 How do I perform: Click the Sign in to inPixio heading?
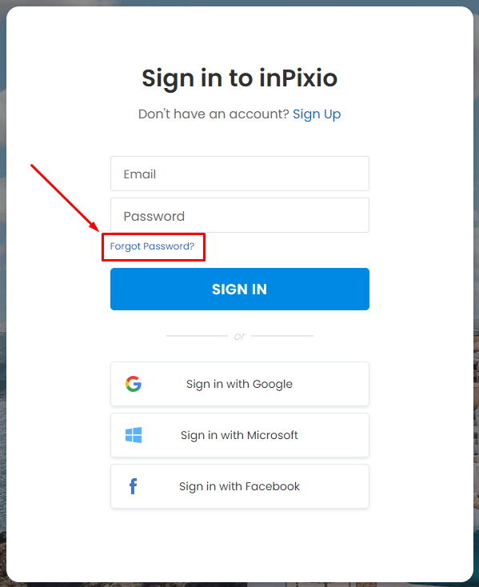tap(240, 78)
